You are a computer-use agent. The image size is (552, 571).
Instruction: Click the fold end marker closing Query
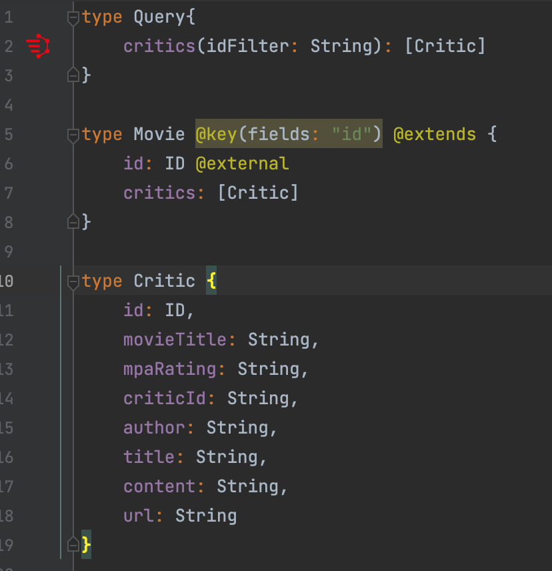(x=73, y=75)
